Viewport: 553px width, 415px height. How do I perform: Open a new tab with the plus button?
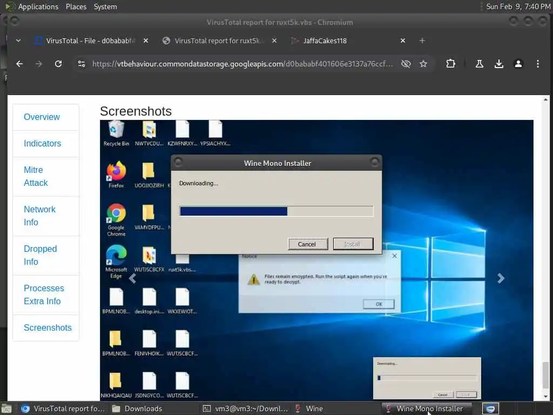click(422, 41)
